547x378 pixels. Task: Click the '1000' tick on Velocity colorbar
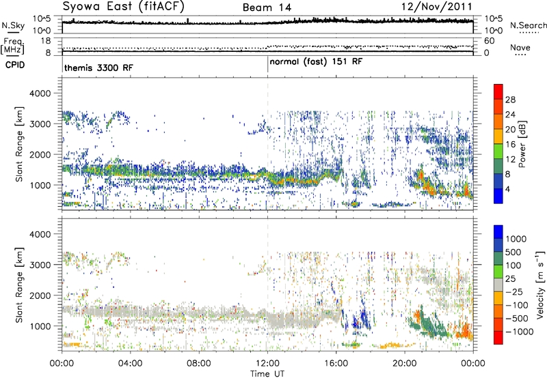coord(516,239)
